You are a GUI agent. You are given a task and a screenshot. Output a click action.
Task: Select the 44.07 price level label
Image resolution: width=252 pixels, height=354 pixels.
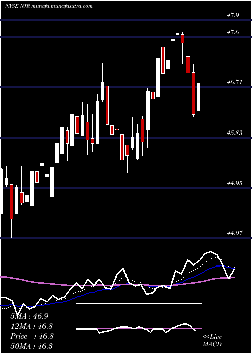(235, 233)
